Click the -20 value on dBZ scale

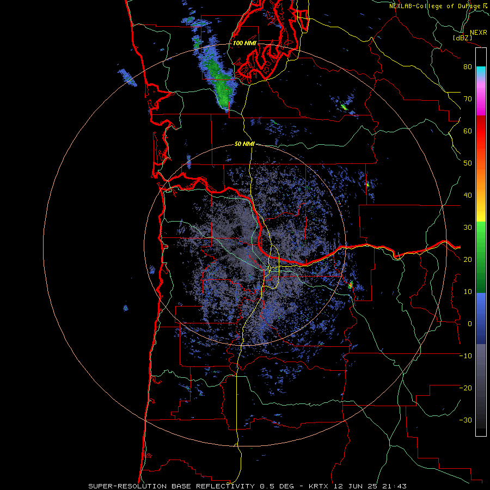tap(465, 388)
